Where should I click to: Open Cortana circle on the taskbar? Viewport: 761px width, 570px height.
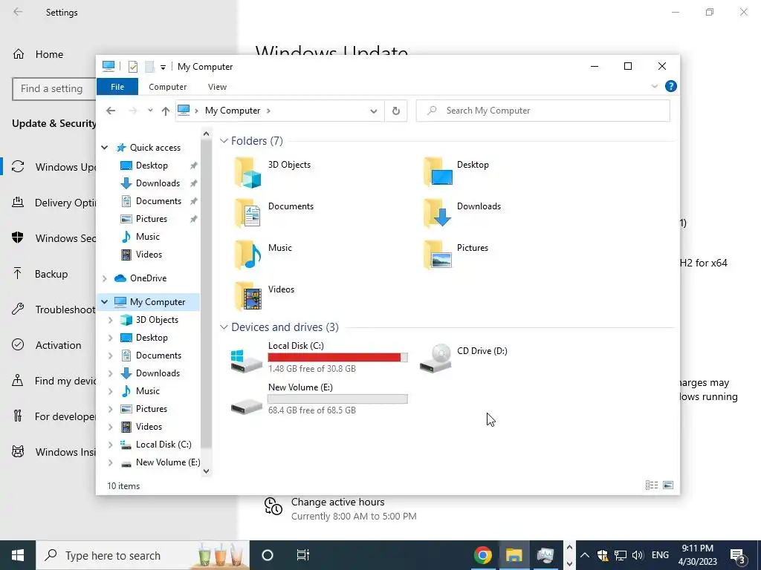(x=268, y=555)
